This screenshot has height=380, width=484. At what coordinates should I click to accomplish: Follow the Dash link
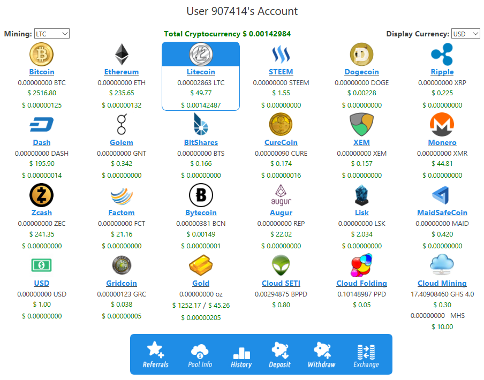pos(42,142)
